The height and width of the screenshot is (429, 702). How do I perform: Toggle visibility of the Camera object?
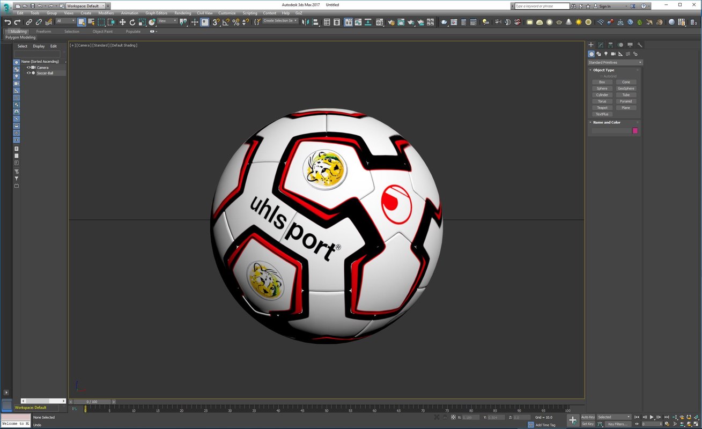29,68
